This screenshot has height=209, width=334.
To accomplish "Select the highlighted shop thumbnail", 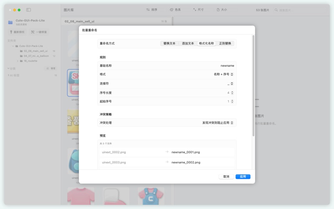I will click(x=73, y=83).
